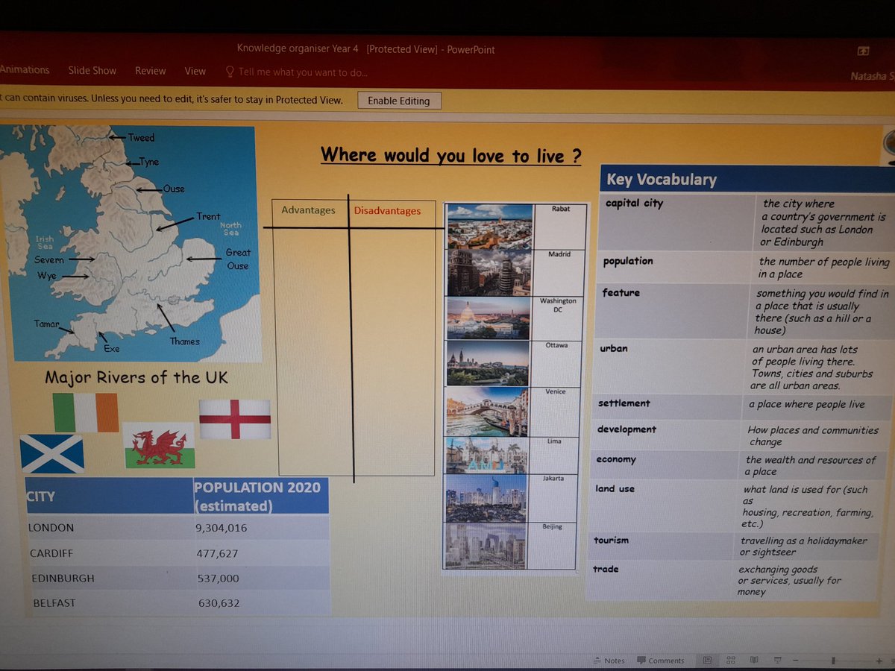The height and width of the screenshot is (671, 895).
Task: Select the Washington DC photo
Action: [489, 318]
